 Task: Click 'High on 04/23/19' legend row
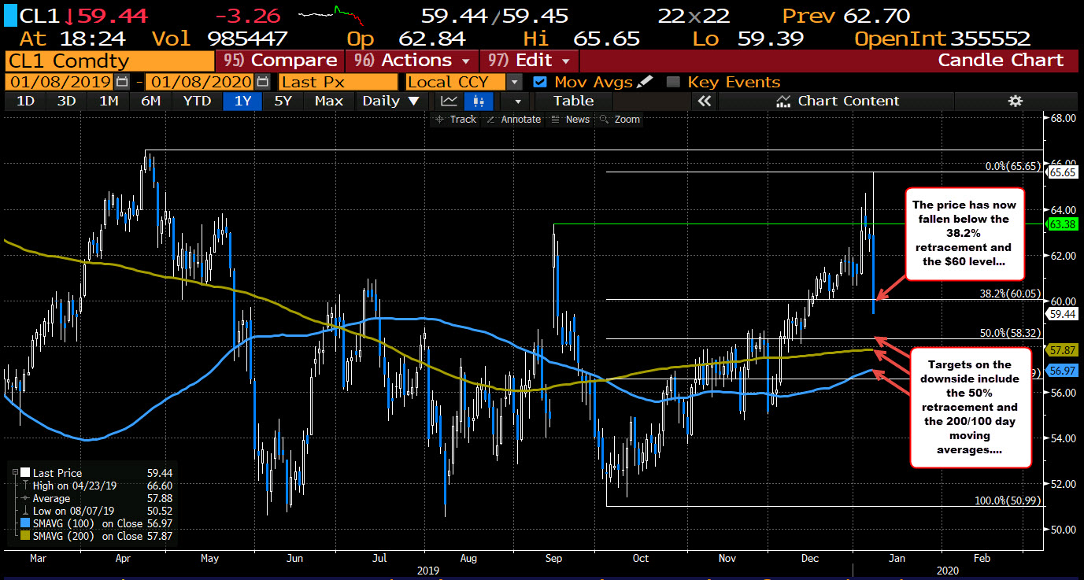coord(102,486)
